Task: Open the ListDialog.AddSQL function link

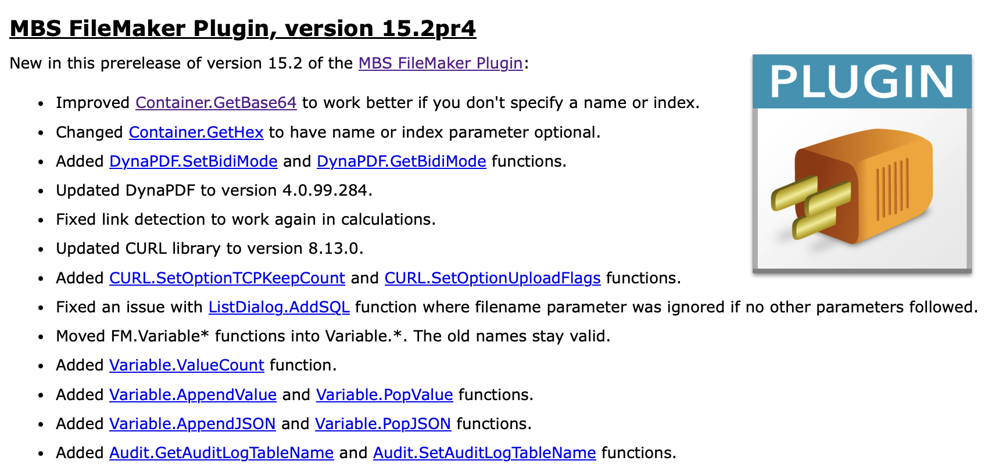Action: click(x=279, y=307)
